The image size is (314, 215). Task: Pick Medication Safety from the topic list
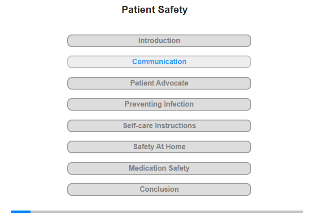[159, 168]
